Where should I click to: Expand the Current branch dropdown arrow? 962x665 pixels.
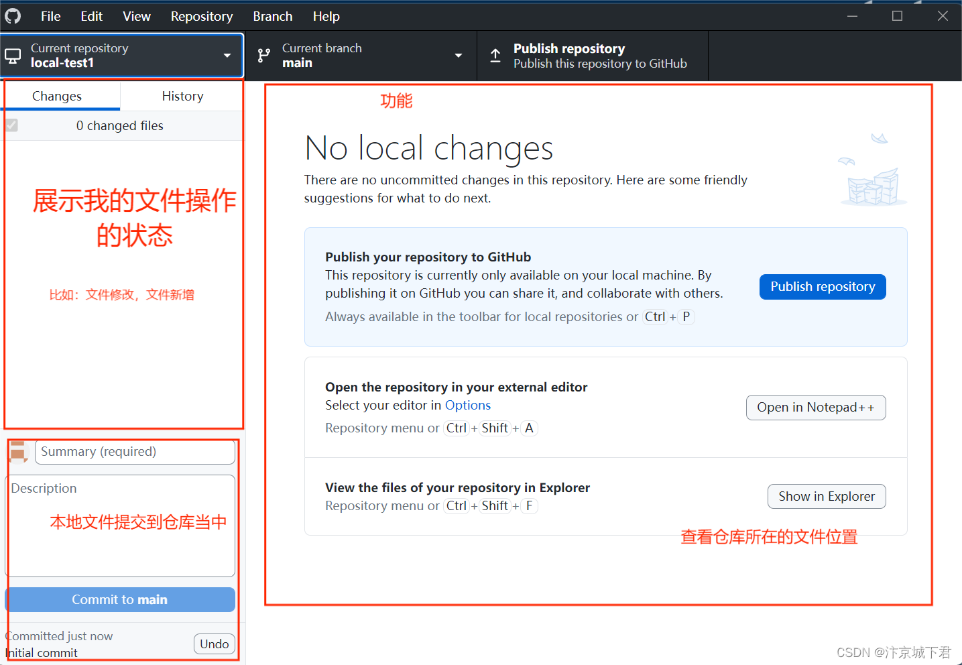(x=459, y=56)
